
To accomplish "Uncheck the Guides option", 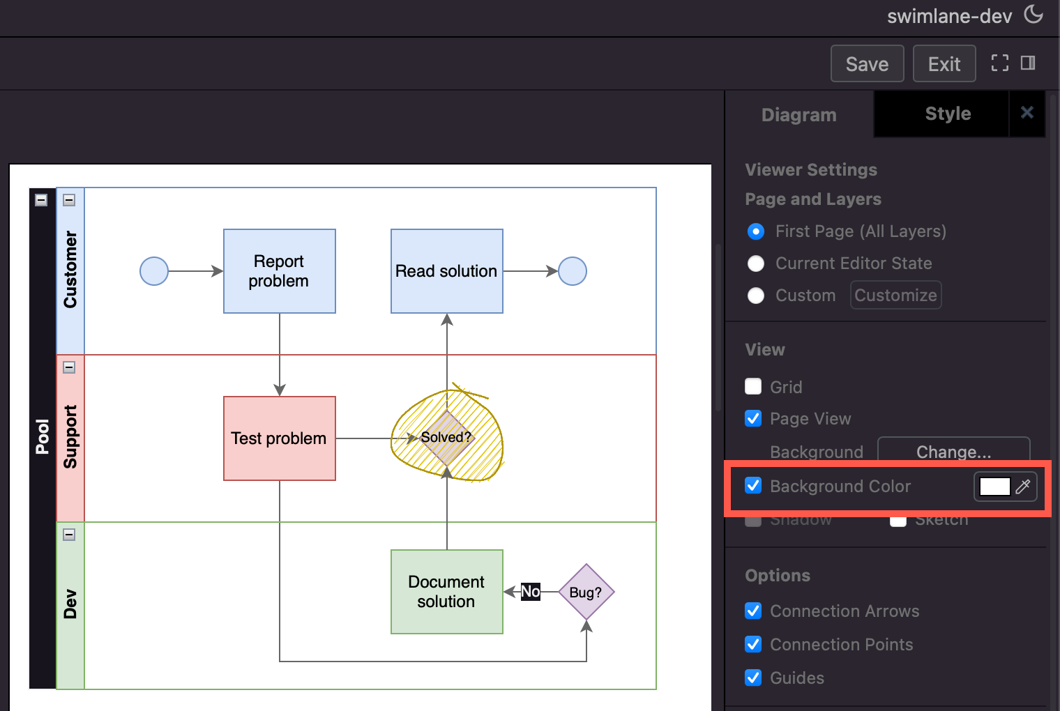I will (x=753, y=678).
